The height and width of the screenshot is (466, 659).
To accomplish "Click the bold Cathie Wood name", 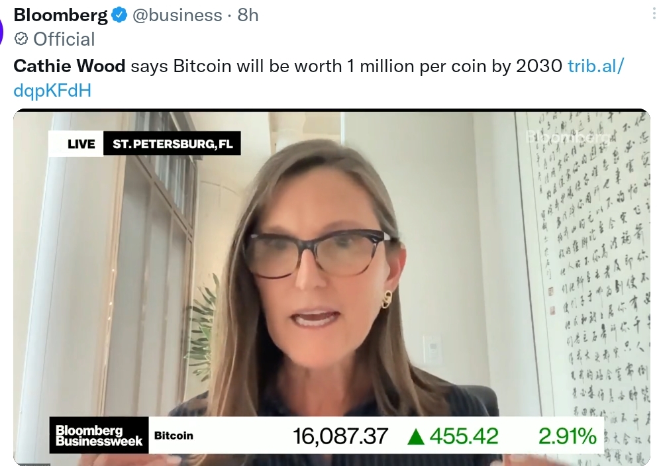I will point(70,66).
